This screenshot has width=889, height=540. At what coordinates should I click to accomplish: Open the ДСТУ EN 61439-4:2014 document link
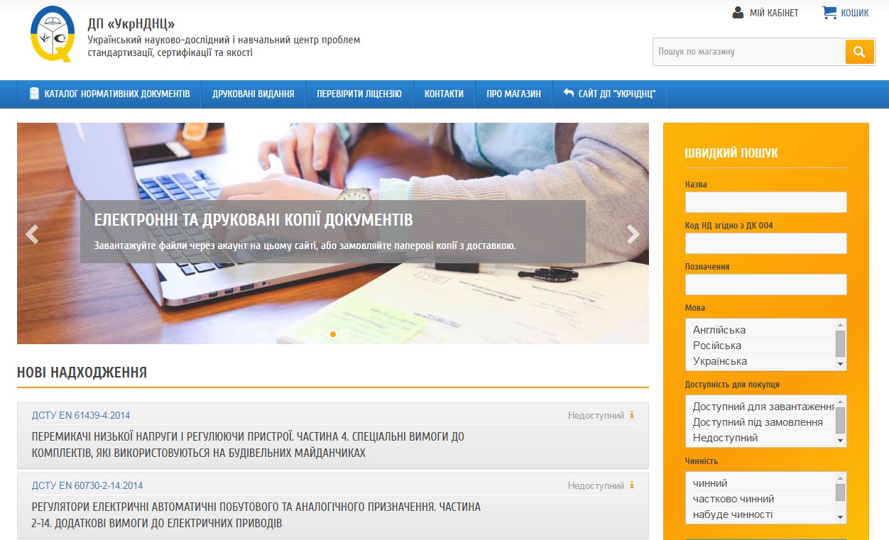click(x=81, y=415)
